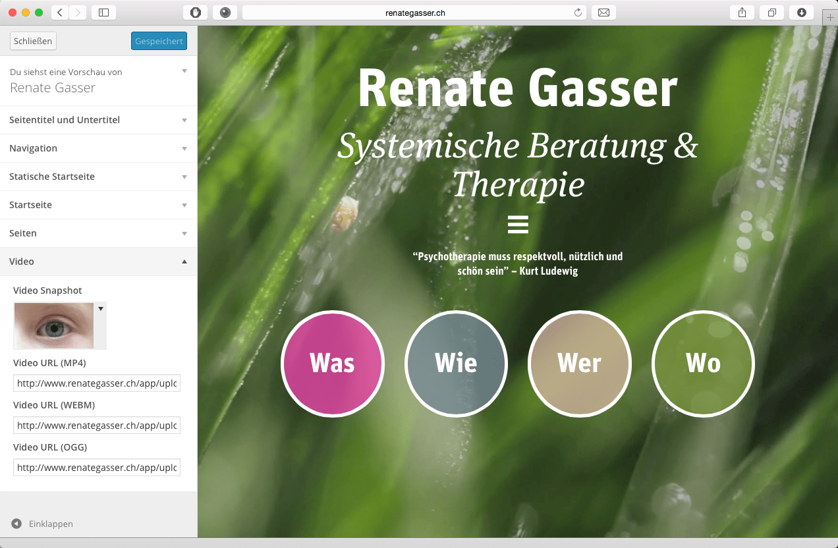
Task: Click the round extension icon beside address bar
Action: coord(225,13)
